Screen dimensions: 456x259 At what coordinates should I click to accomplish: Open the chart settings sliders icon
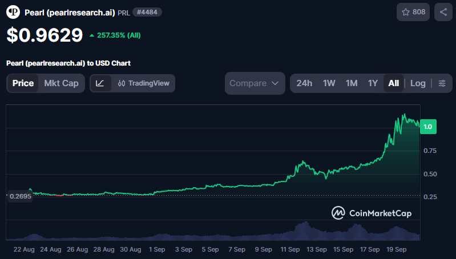click(x=442, y=83)
